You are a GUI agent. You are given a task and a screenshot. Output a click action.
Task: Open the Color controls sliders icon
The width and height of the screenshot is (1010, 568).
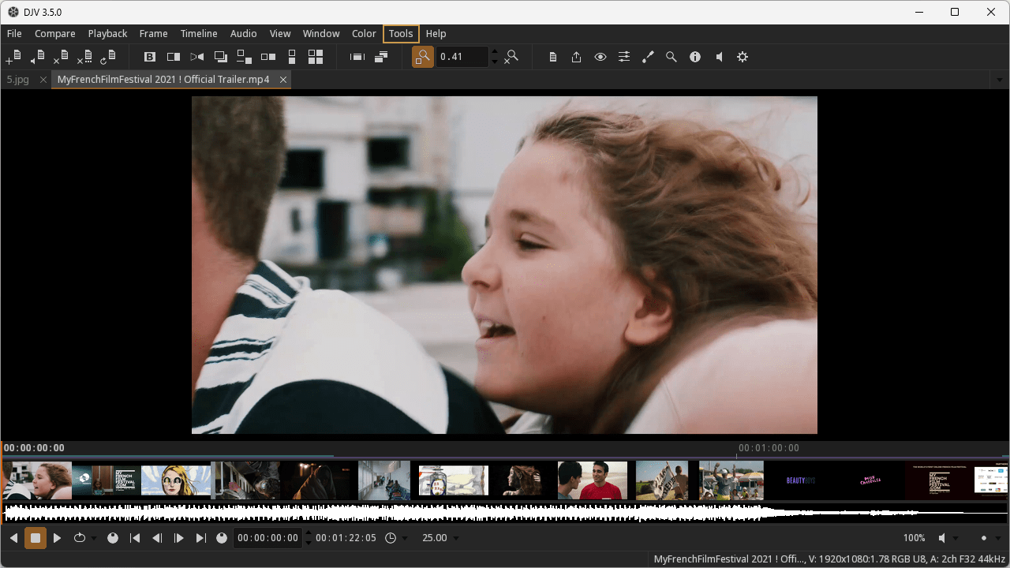click(624, 57)
